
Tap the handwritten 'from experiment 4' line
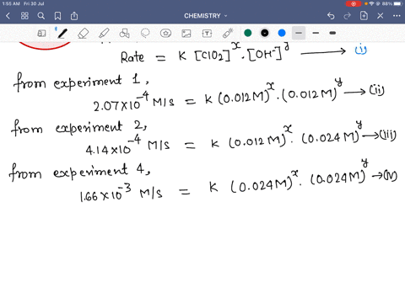tap(79, 172)
